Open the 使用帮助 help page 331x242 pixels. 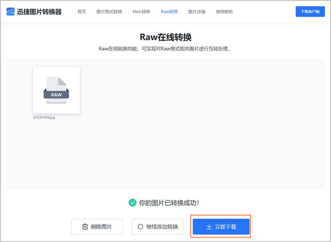(x=224, y=12)
